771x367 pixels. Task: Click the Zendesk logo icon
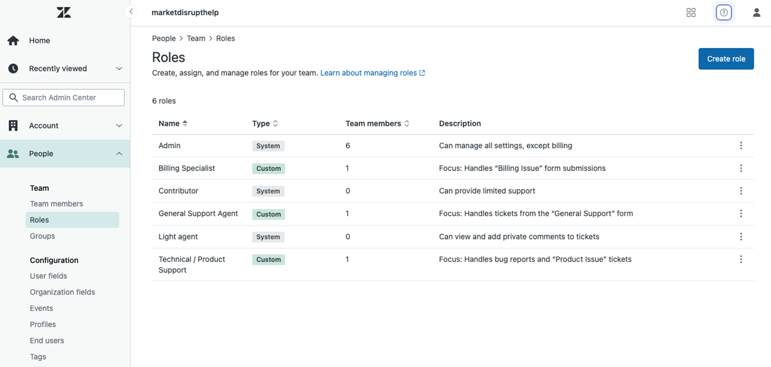63,13
